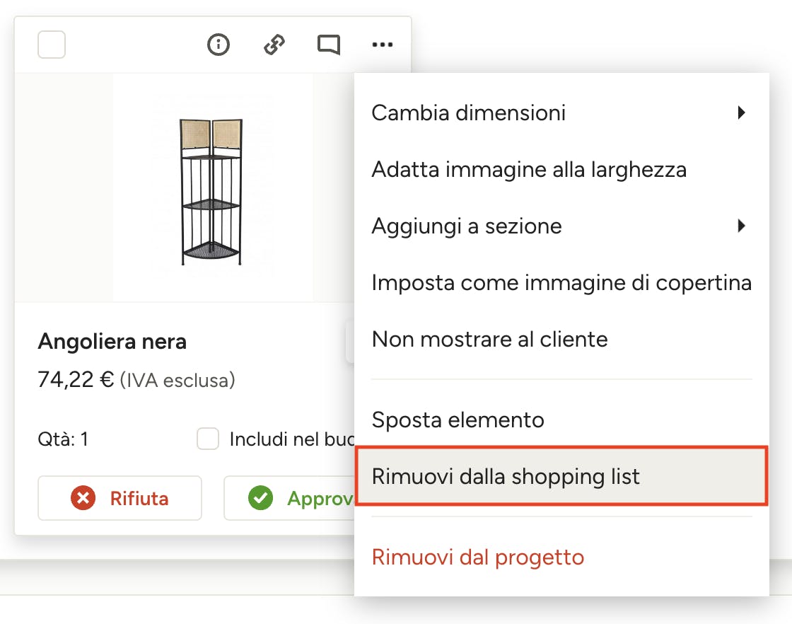Open the Angoliera nera product title

[x=112, y=342]
